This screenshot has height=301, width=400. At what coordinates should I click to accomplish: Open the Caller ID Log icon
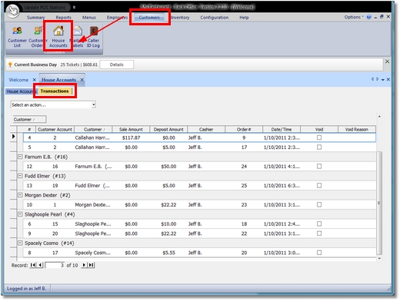93,37
